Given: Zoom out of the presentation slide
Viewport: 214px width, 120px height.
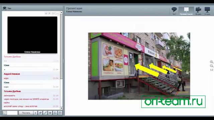Looking at the screenshot, I should pyautogui.click(x=212, y=66).
